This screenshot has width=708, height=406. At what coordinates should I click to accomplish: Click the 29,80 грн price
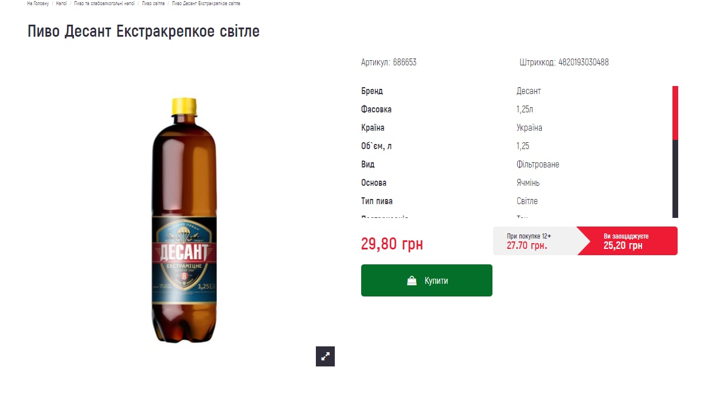coord(392,244)
